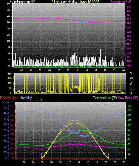Image resolution: width=139 pixels, height=166 pixels.
Task: Click the Barometer (.in) label
Action: (121, 2)
